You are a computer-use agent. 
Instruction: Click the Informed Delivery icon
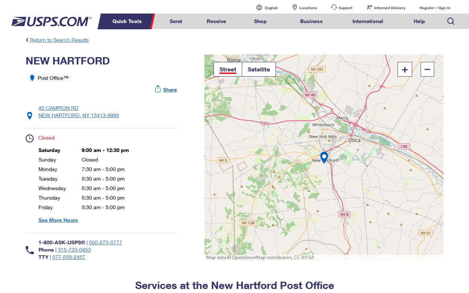(369, 7)
